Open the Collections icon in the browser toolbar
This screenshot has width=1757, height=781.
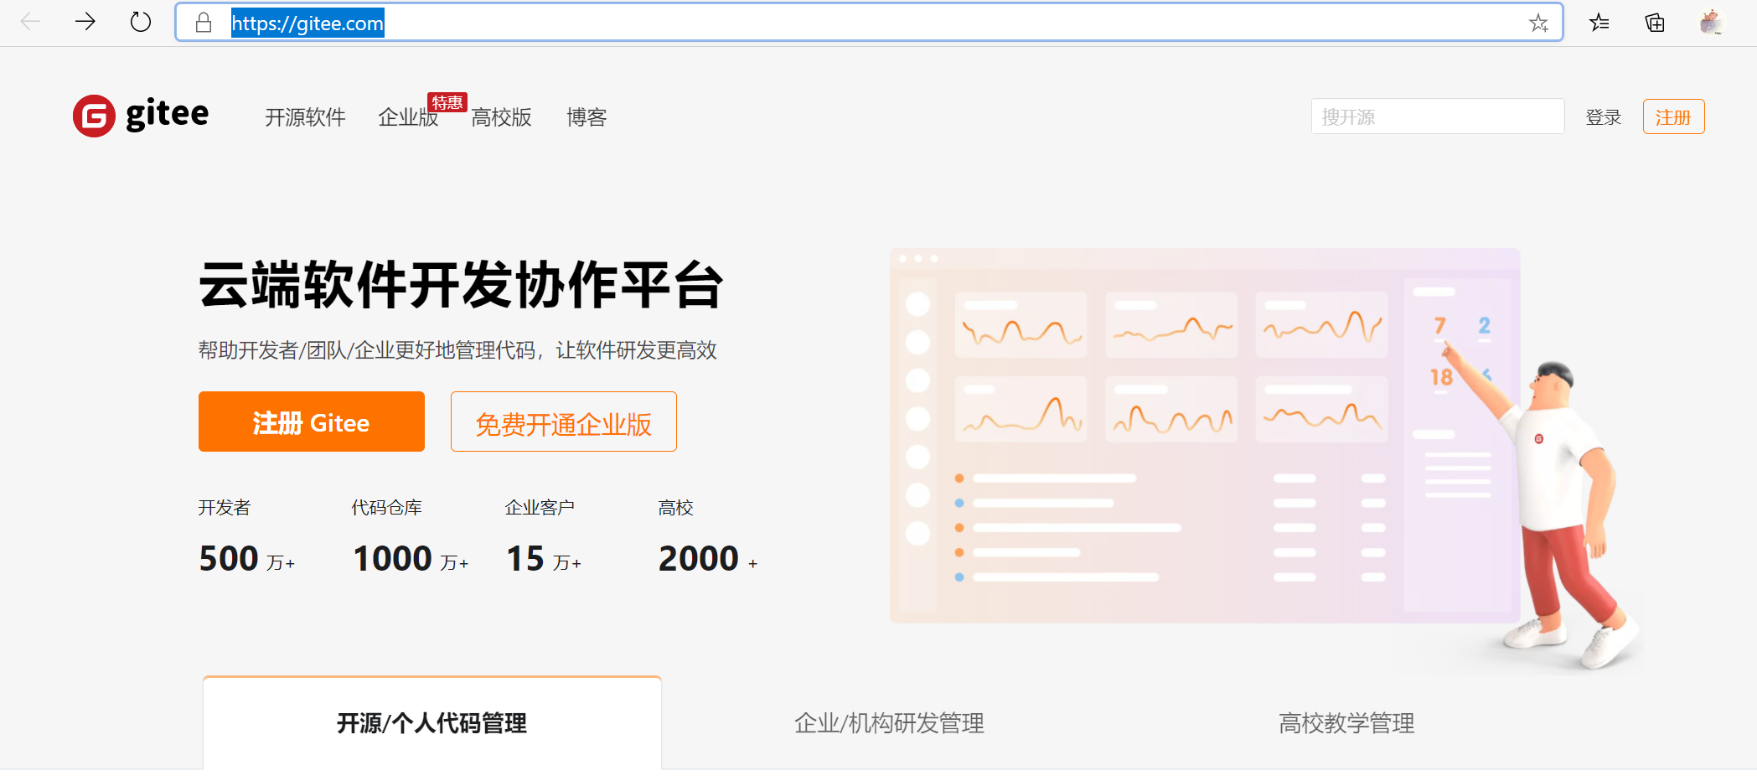coord(1655,23)
